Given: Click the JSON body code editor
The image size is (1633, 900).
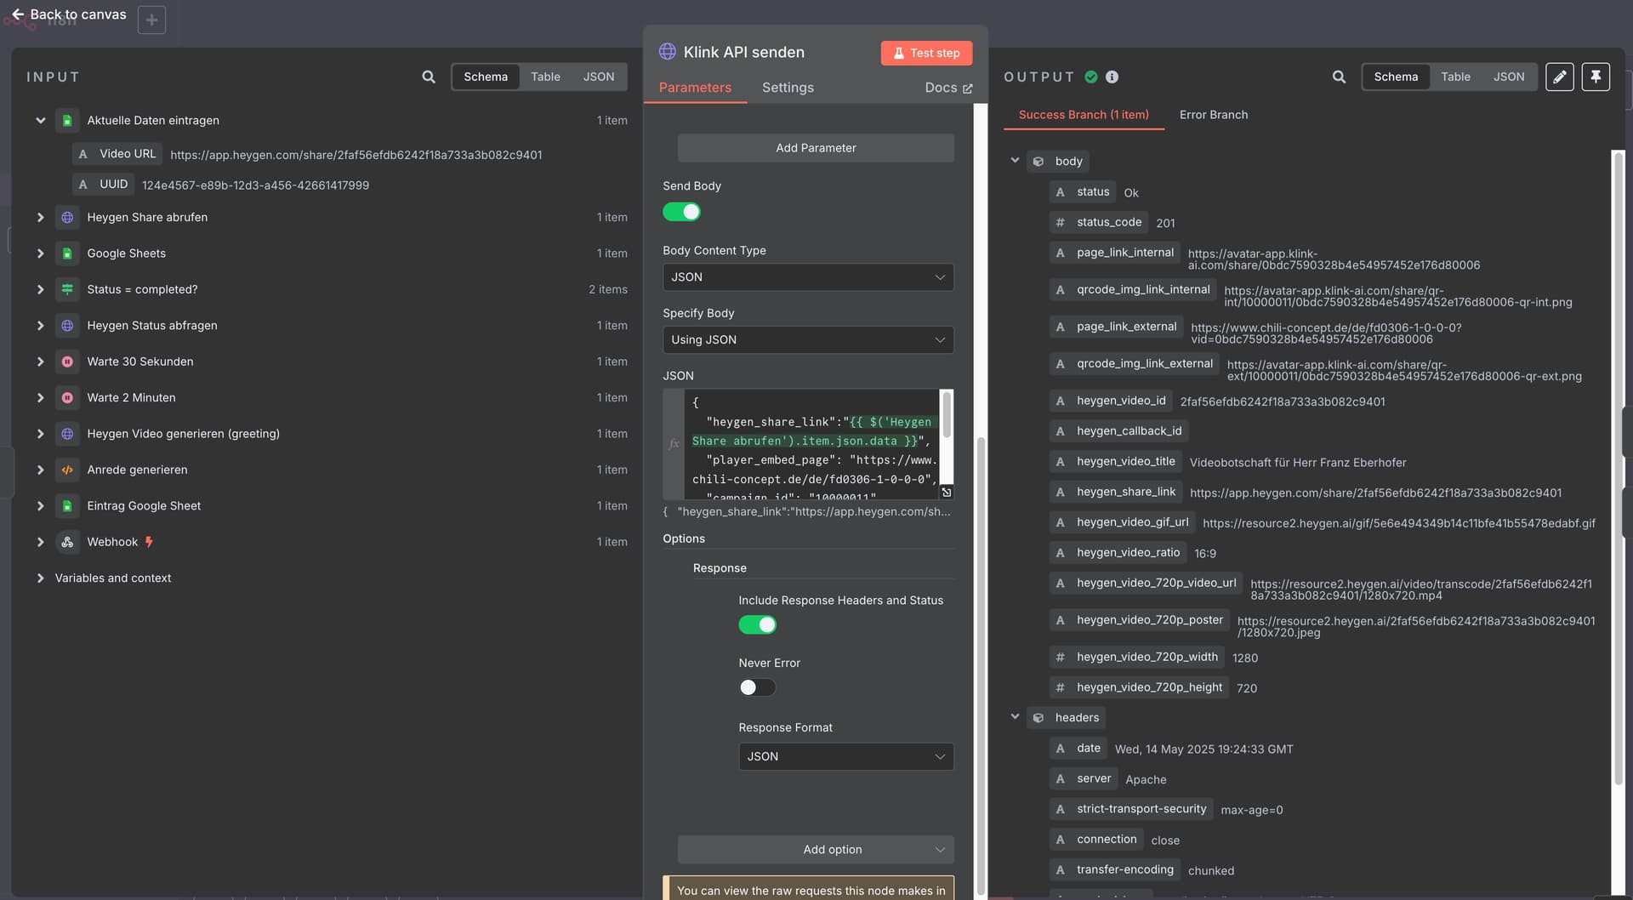Looking at the screenshot, I should click(x=812, y=444).
